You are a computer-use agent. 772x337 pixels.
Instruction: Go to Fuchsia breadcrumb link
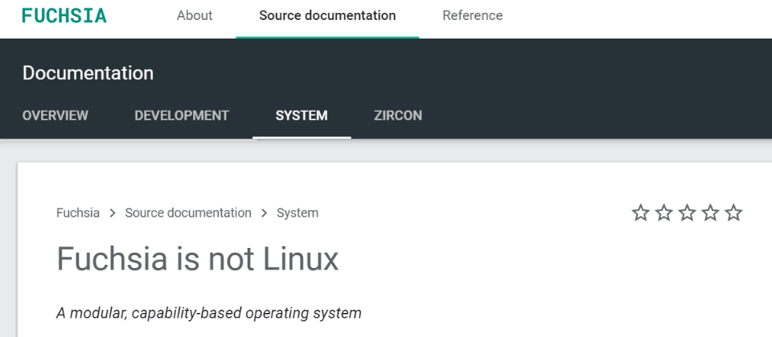pyautogui.click(x=78, y=213)
